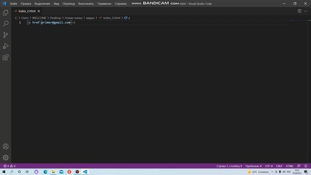The image size is (311, 175).
Task: Click the Users breadcrumb segment
Action: pyautogui.click(x=25, y=18)
